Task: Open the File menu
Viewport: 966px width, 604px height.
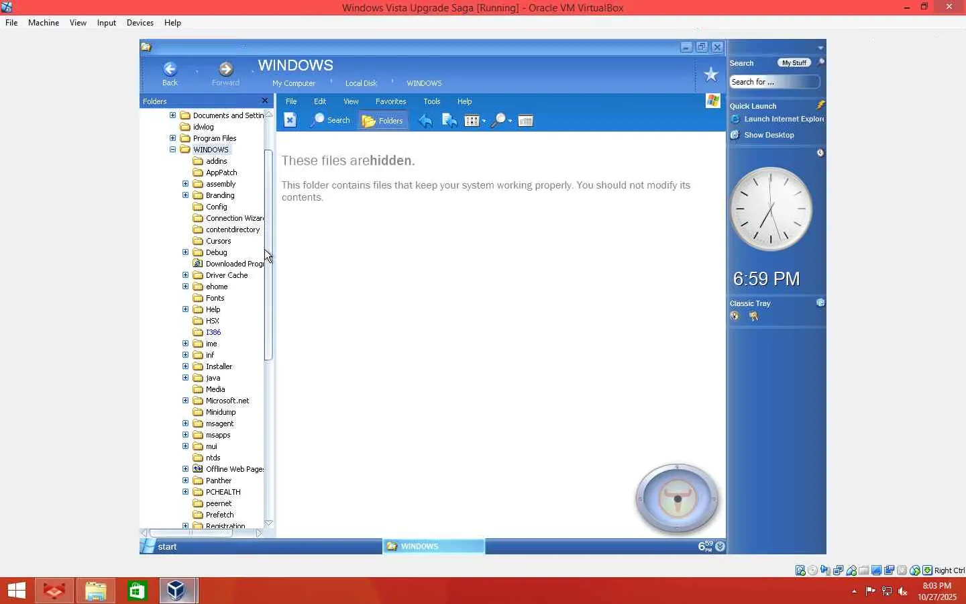Action: (x=291, y=101)
